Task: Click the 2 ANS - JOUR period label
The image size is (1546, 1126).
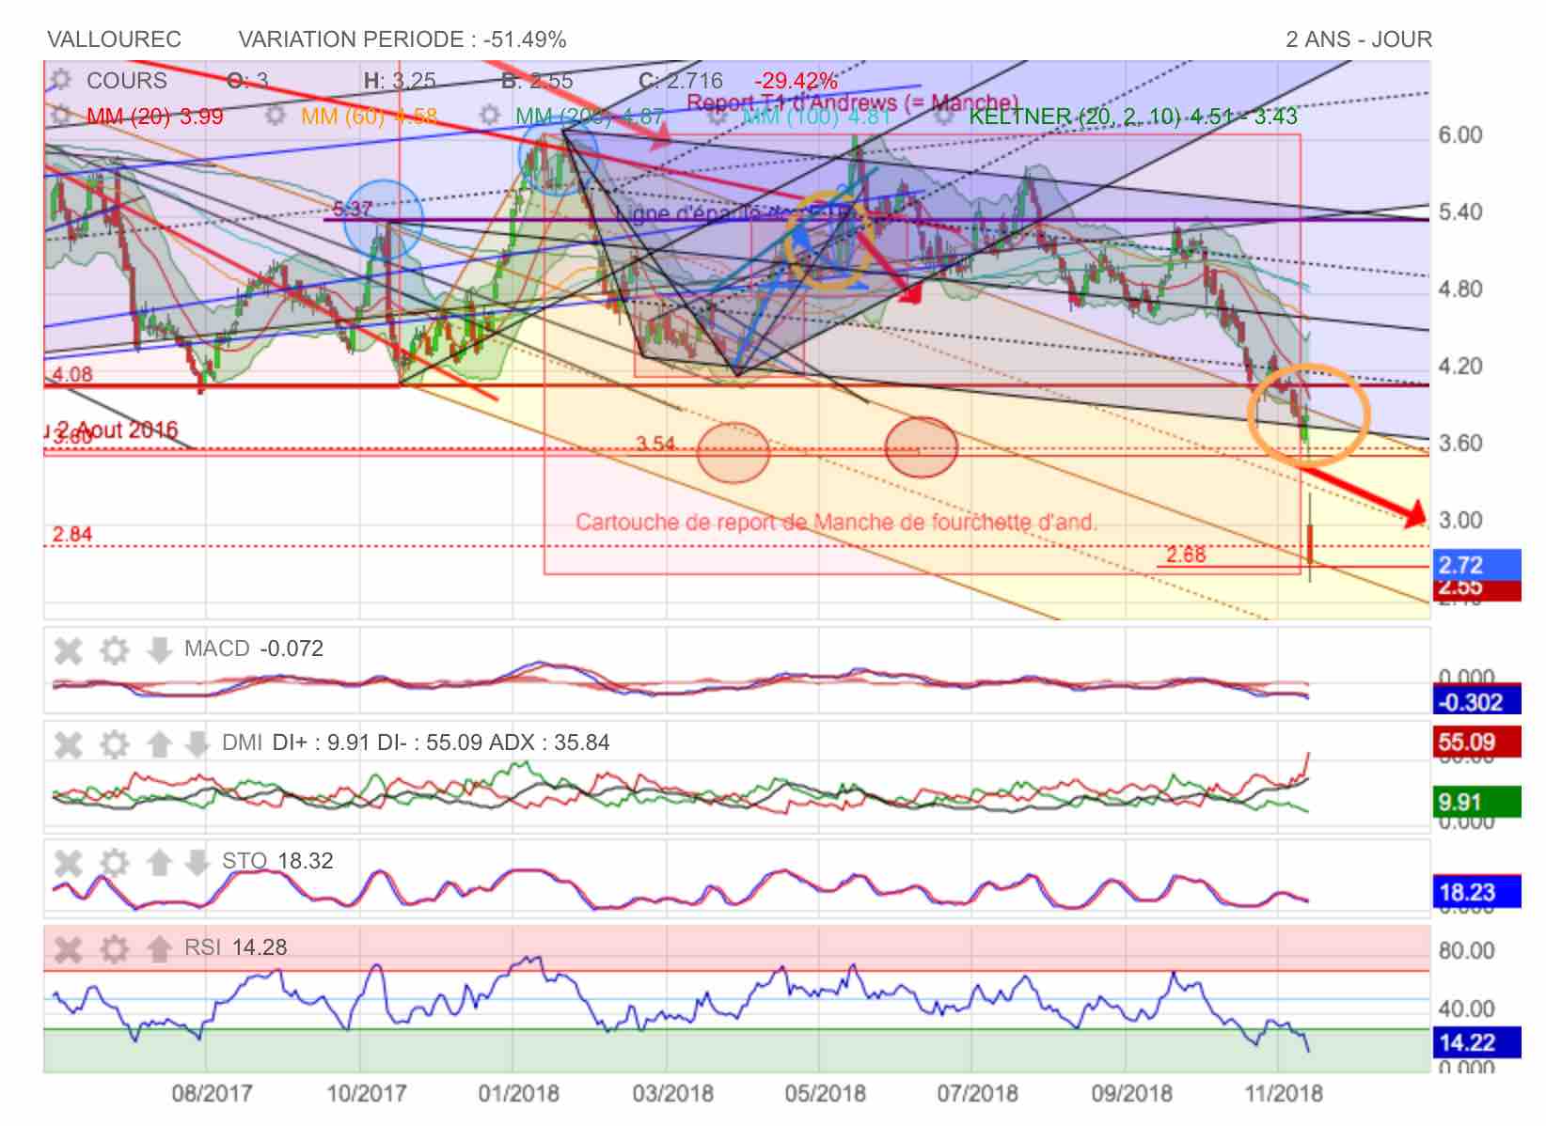Action: (x=1359, y=39)
